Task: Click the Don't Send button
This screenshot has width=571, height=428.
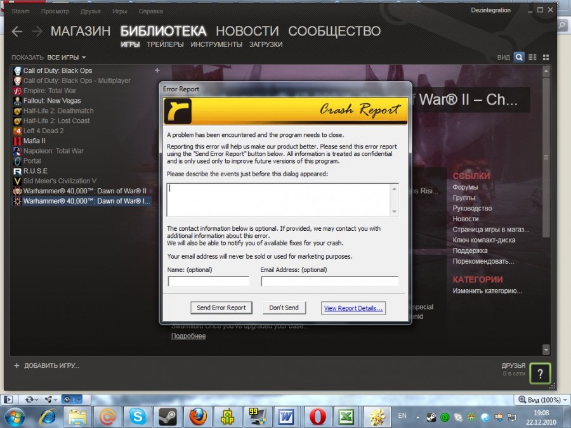Action: coord(284,308)
